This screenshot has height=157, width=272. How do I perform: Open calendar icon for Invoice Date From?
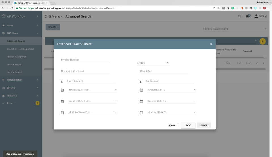click(62, 90)
